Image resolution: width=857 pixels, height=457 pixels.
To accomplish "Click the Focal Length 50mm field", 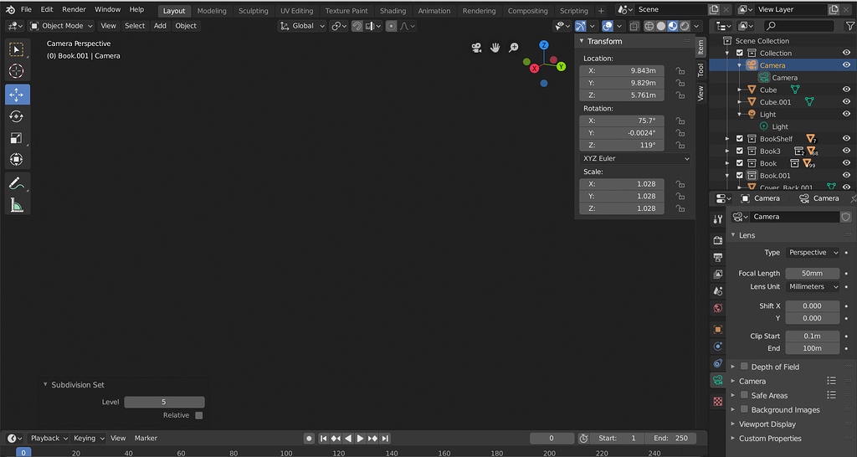I will pyautogui.click(x=812, y=274).
